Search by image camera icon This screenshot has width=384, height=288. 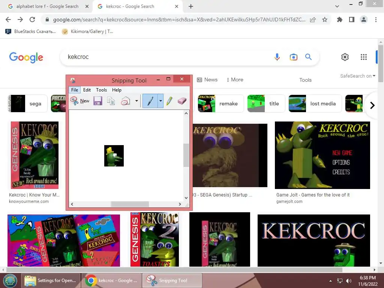293,57
